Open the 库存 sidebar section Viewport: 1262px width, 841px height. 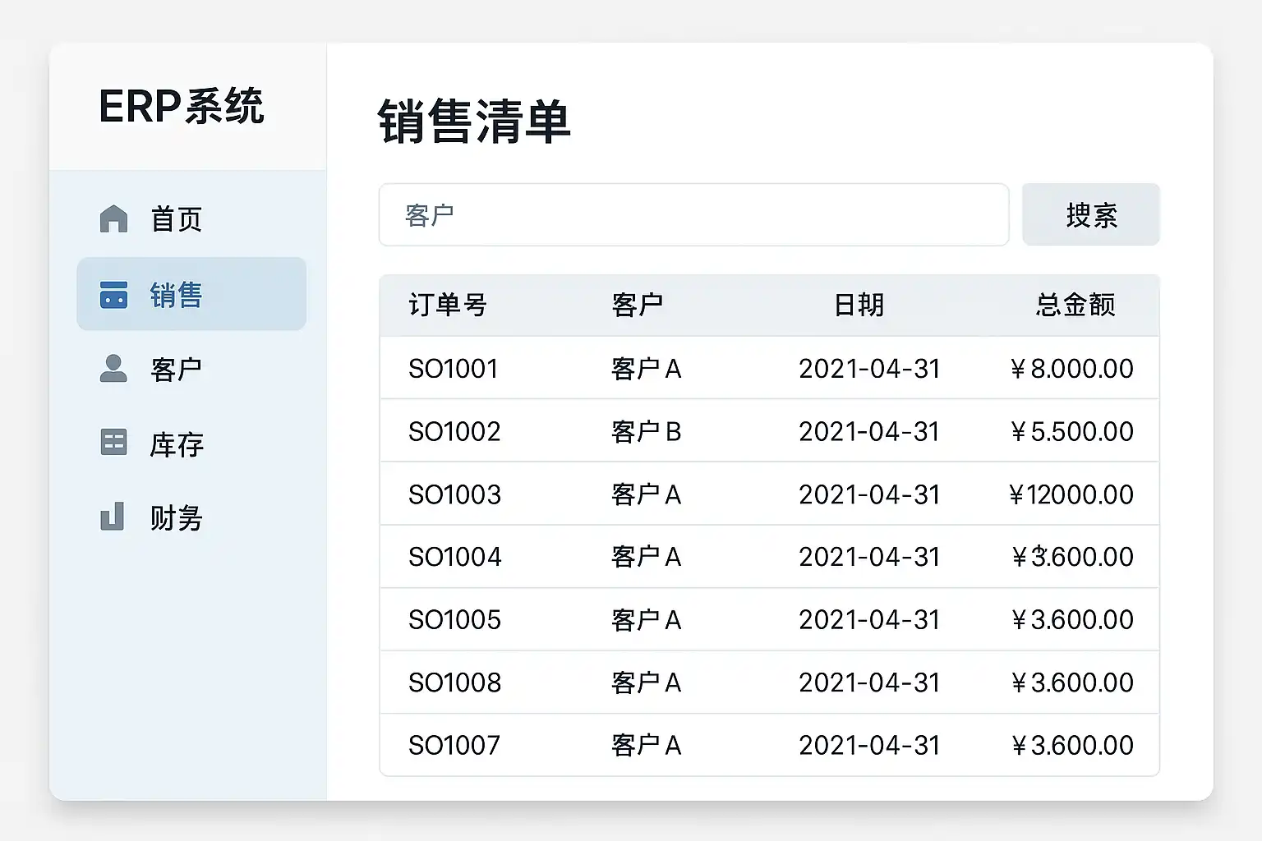176,444
